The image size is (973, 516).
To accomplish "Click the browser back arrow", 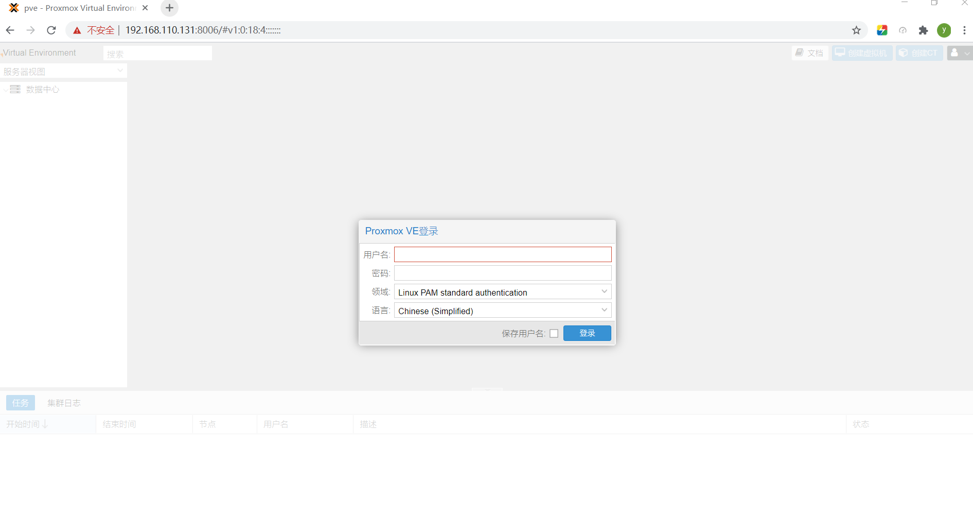I will click(10, 30).
